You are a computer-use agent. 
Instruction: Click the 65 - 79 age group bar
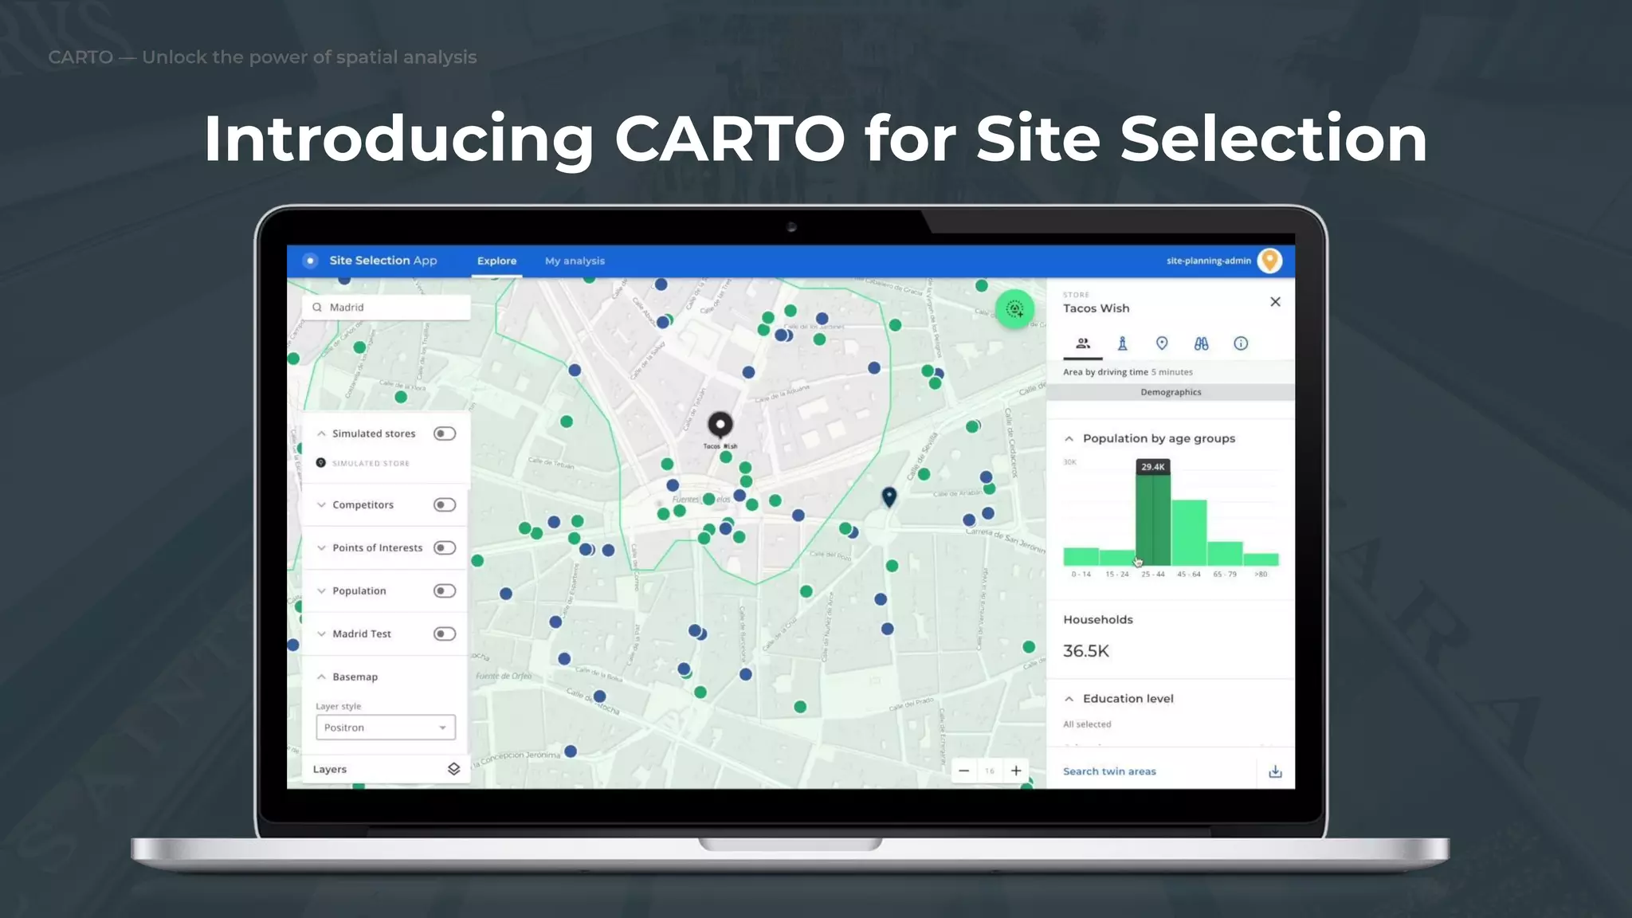[x=1225, y=554]
